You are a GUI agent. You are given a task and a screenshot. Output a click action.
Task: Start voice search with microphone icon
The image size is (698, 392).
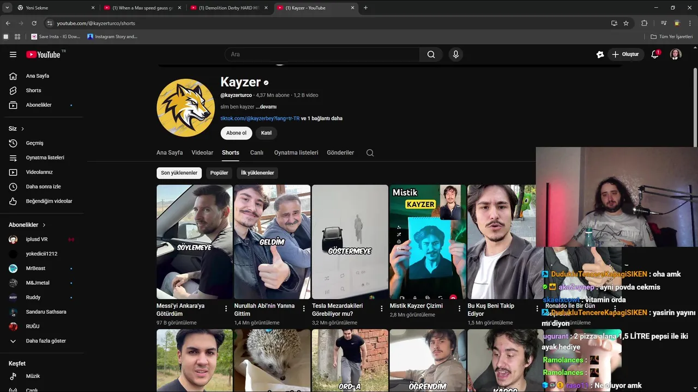(x=456, y=54)
